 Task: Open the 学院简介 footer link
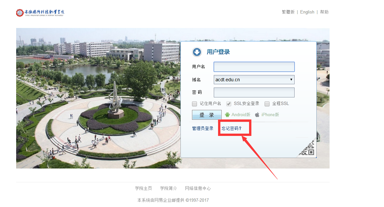[169, 189]
